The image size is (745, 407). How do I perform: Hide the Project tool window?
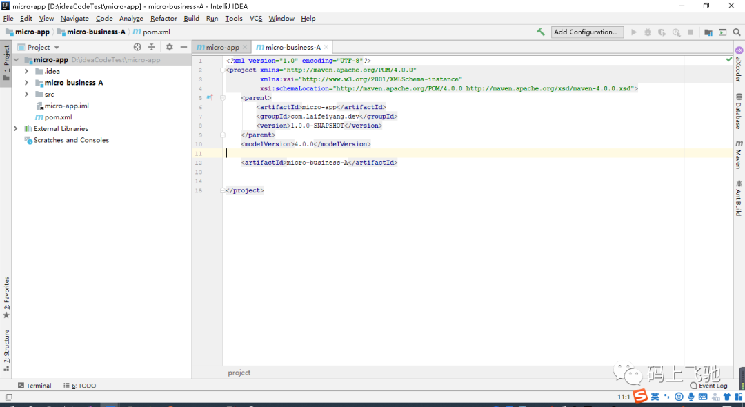[x=184, y=47]
